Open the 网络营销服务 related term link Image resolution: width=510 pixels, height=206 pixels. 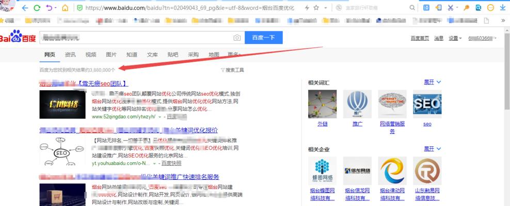pos(392,128)
